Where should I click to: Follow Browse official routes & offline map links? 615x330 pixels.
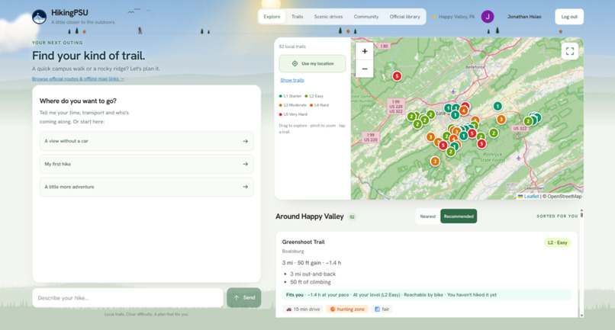[x=78, y=78]
